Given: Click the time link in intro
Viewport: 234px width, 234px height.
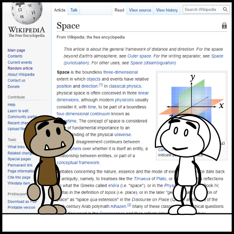Looking at the screenshot, I should [x=92, y=107].
